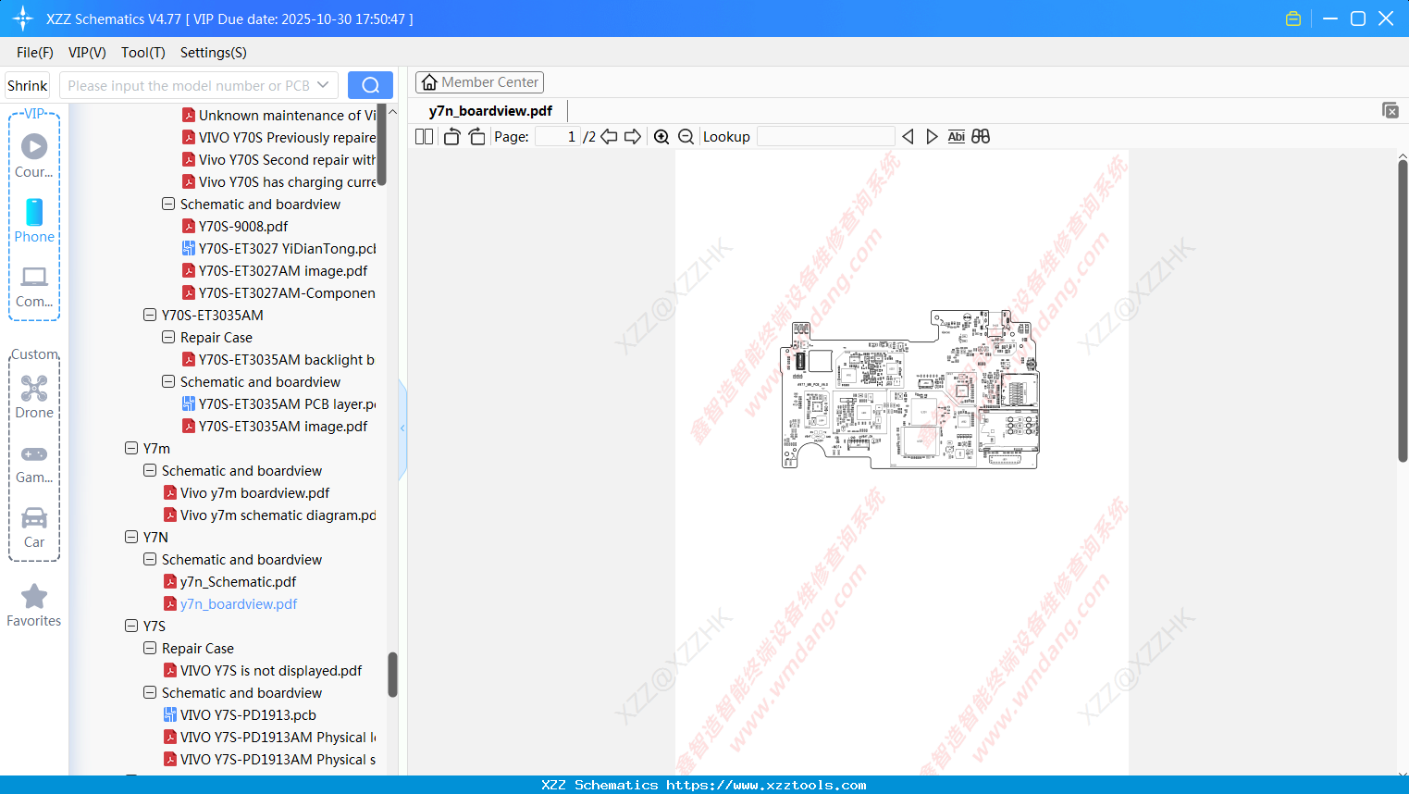1409x794 pixels.
Task: Click the PDF viewer vertical scrollbar
Action: (x=1403, y=310)
